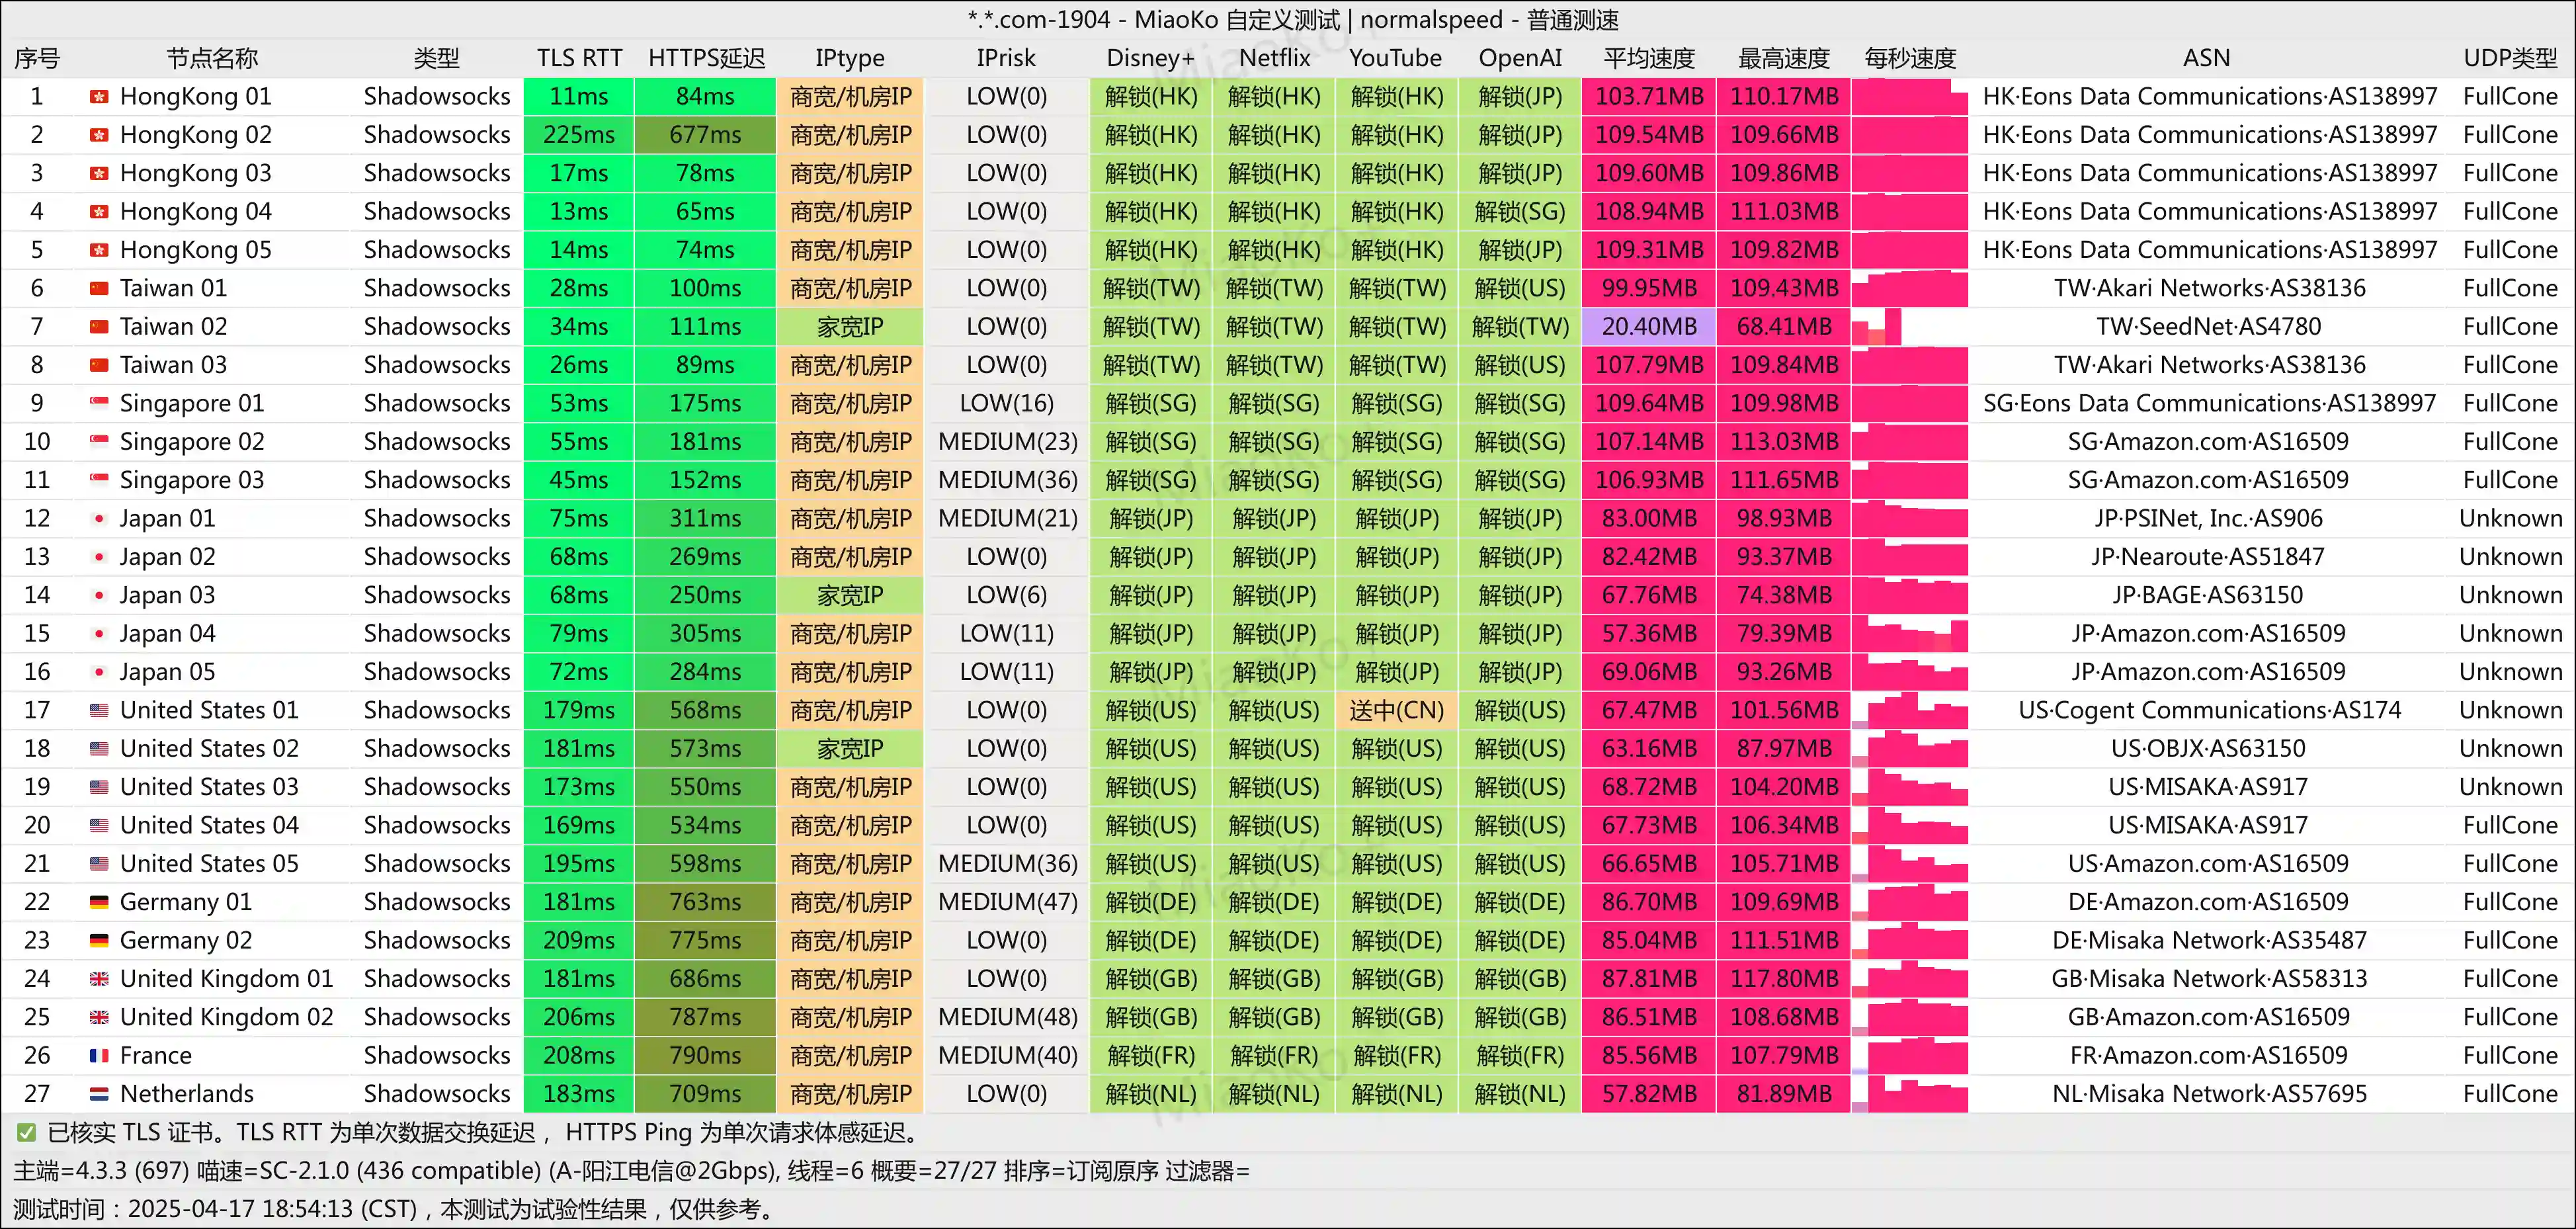Screen dimensions: 2576x1229
Task: Click the IPrisk column header
Action: (1006, 58)
